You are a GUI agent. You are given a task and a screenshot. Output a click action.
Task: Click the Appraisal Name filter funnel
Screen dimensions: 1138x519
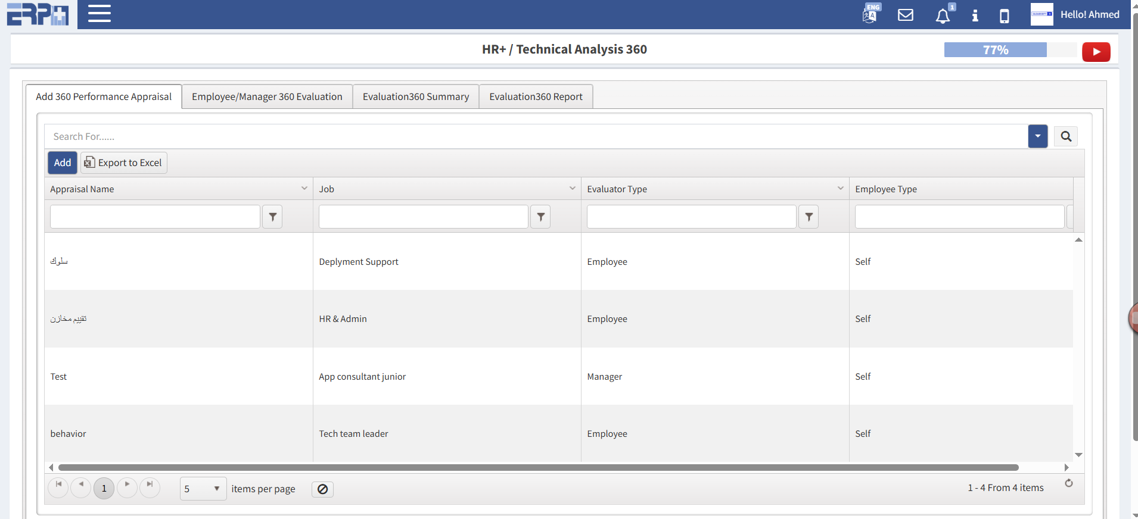(272, 217)
